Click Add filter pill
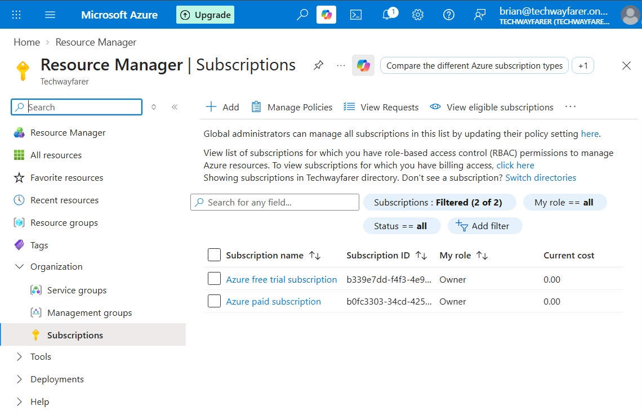 [x=485, y=226]
